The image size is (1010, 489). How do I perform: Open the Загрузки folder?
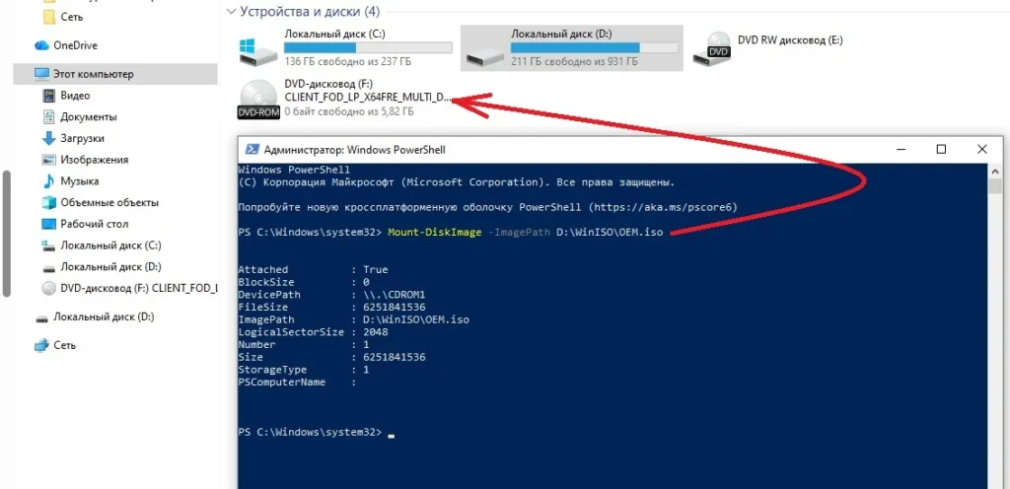click(83, 138)
